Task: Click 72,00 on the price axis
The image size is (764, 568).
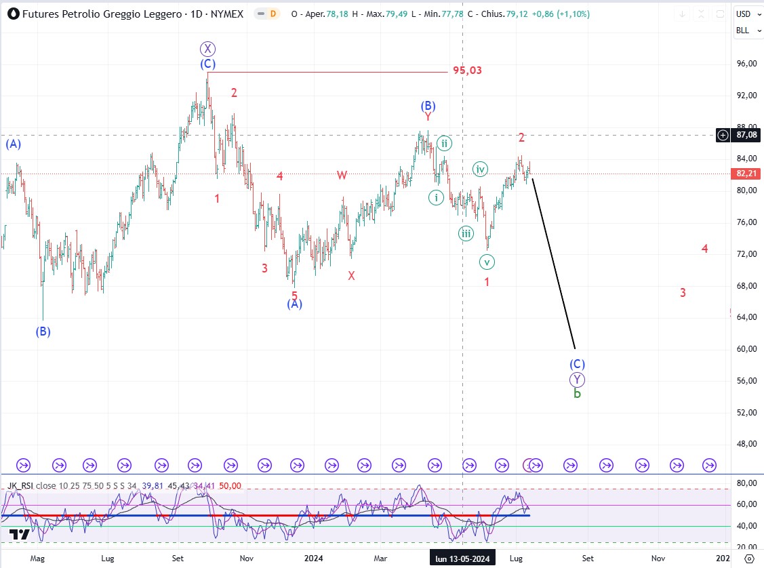Action: [747, 253]
